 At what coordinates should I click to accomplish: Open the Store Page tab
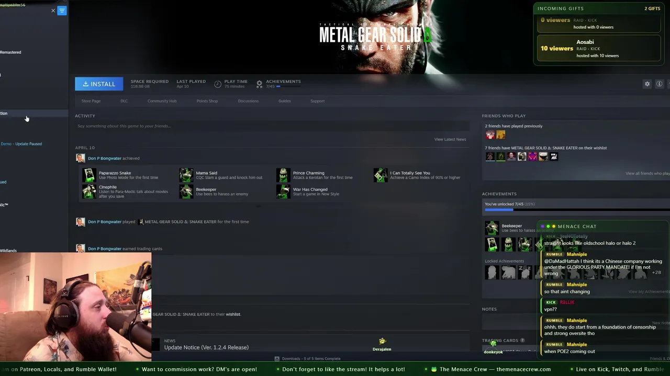point(91,101)
